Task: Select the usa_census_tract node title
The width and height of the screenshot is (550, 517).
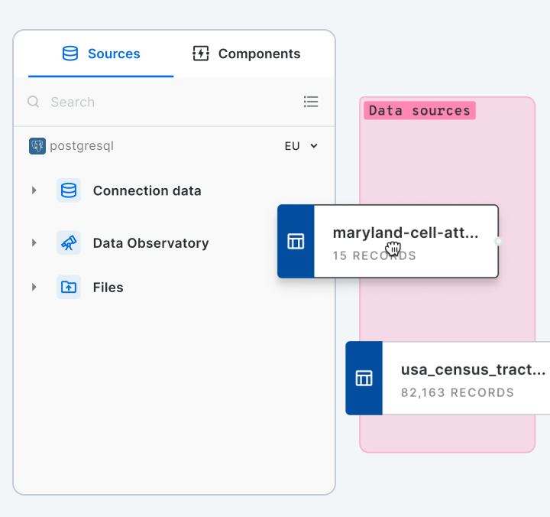Action: pos(473,370)
